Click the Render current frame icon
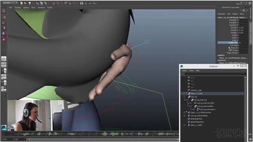Screen dimensions: 253x142 pyautogui.click(x=81, y=3)
